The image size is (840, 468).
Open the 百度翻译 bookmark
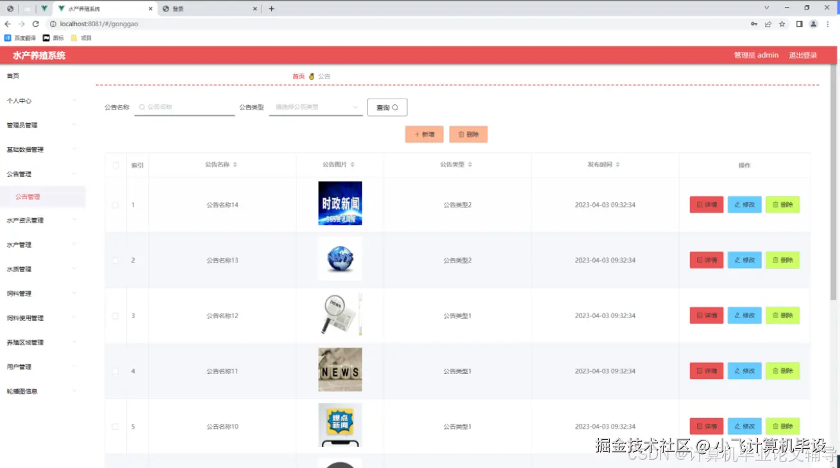pos(20,38)
